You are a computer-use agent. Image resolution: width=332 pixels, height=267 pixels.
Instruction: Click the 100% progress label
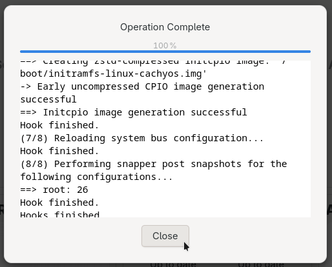coord(165,46)
